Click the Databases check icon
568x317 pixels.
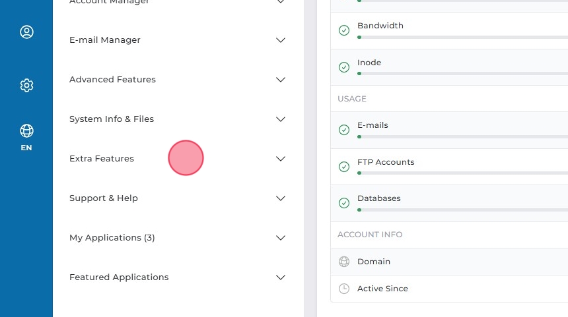point(343,203)
